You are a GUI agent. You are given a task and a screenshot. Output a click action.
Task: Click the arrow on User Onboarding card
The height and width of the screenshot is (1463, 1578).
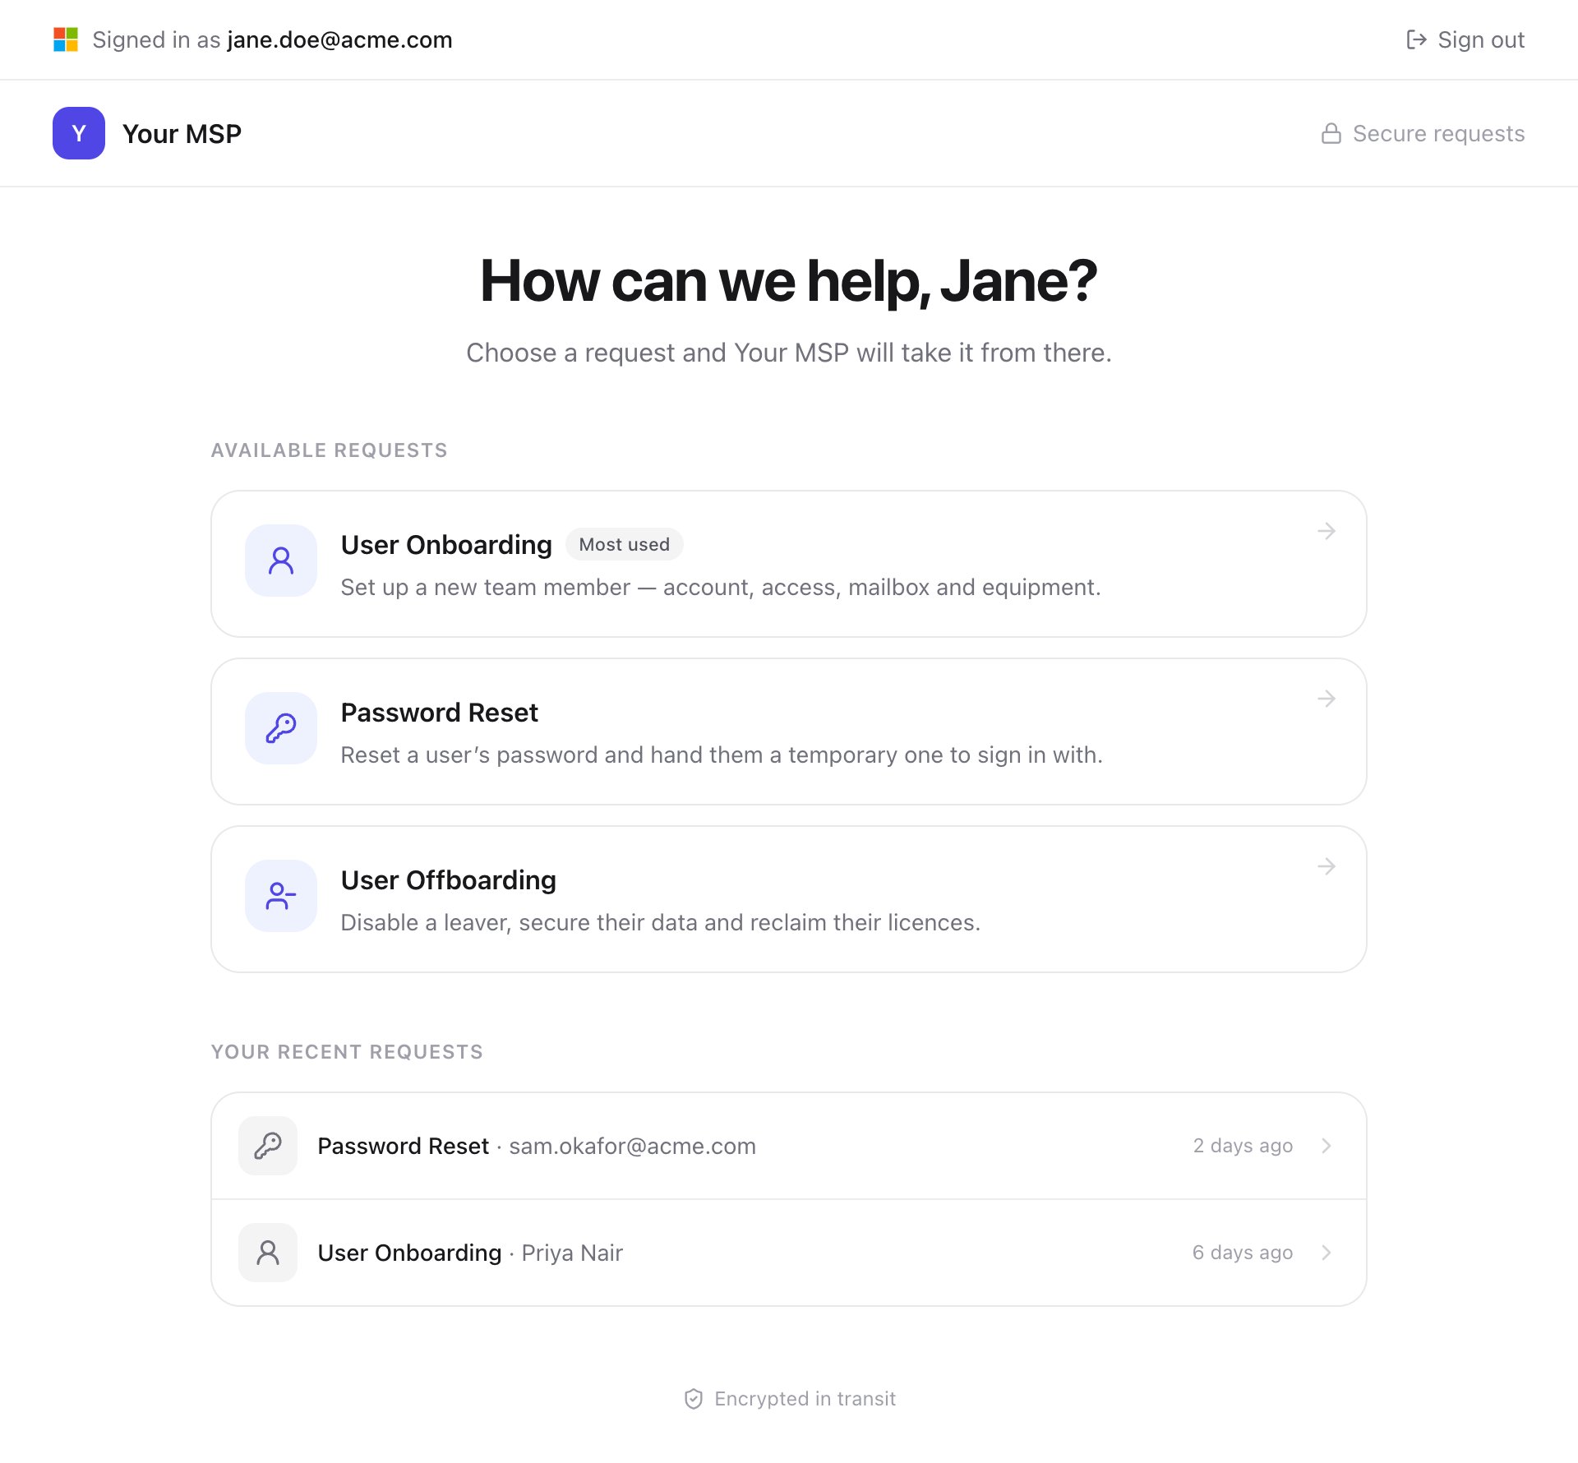coord(1327,531)
